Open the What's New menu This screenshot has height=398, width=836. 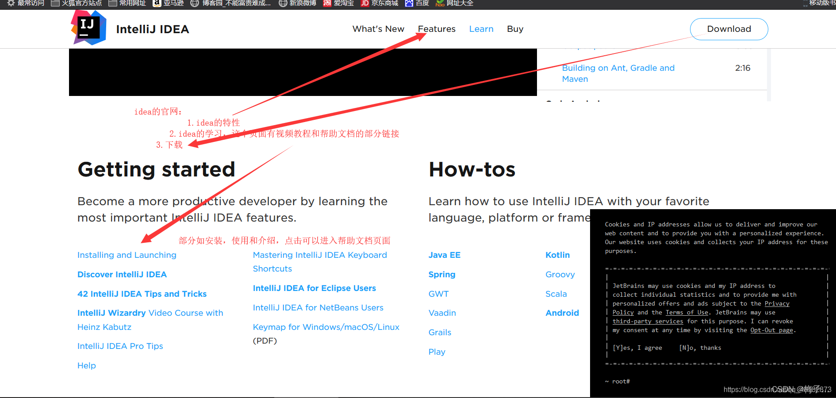378,29
